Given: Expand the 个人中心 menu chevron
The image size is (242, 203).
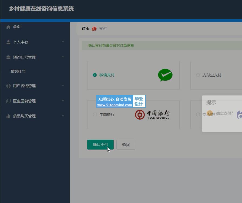Looking at the screenshot, I should coord(63,42).
